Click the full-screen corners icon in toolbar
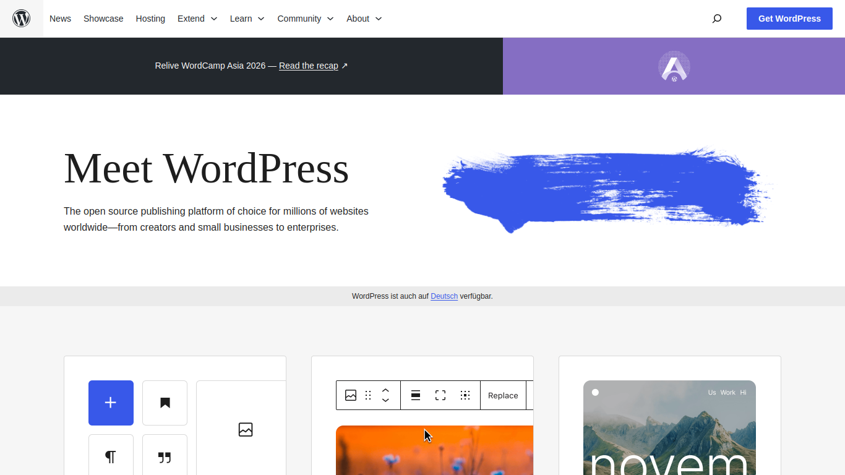Viewport: 845px width, 475px height. (440, 395)
